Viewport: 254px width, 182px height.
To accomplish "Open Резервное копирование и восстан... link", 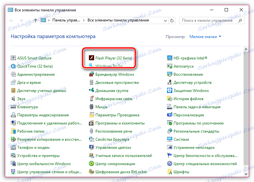I will [x=49, y=139].
